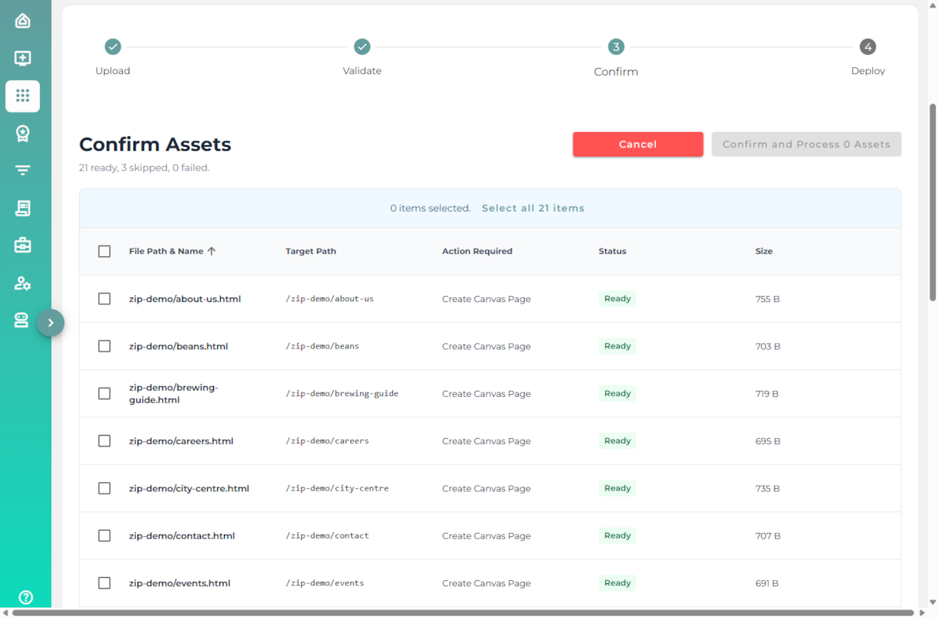Viewport: 938px width, 618px height.
Task: Click the 21 ready, 3 skipped summary text
Action: pyautogui.click(x=144, y=168)
